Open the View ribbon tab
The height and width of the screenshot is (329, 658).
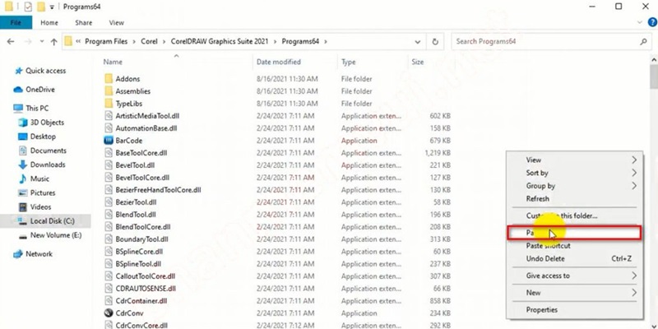(116, 23)
